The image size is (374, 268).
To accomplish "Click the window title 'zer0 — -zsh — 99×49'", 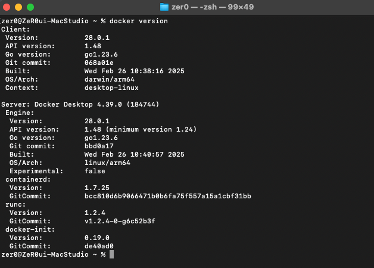I will (213, 7).
